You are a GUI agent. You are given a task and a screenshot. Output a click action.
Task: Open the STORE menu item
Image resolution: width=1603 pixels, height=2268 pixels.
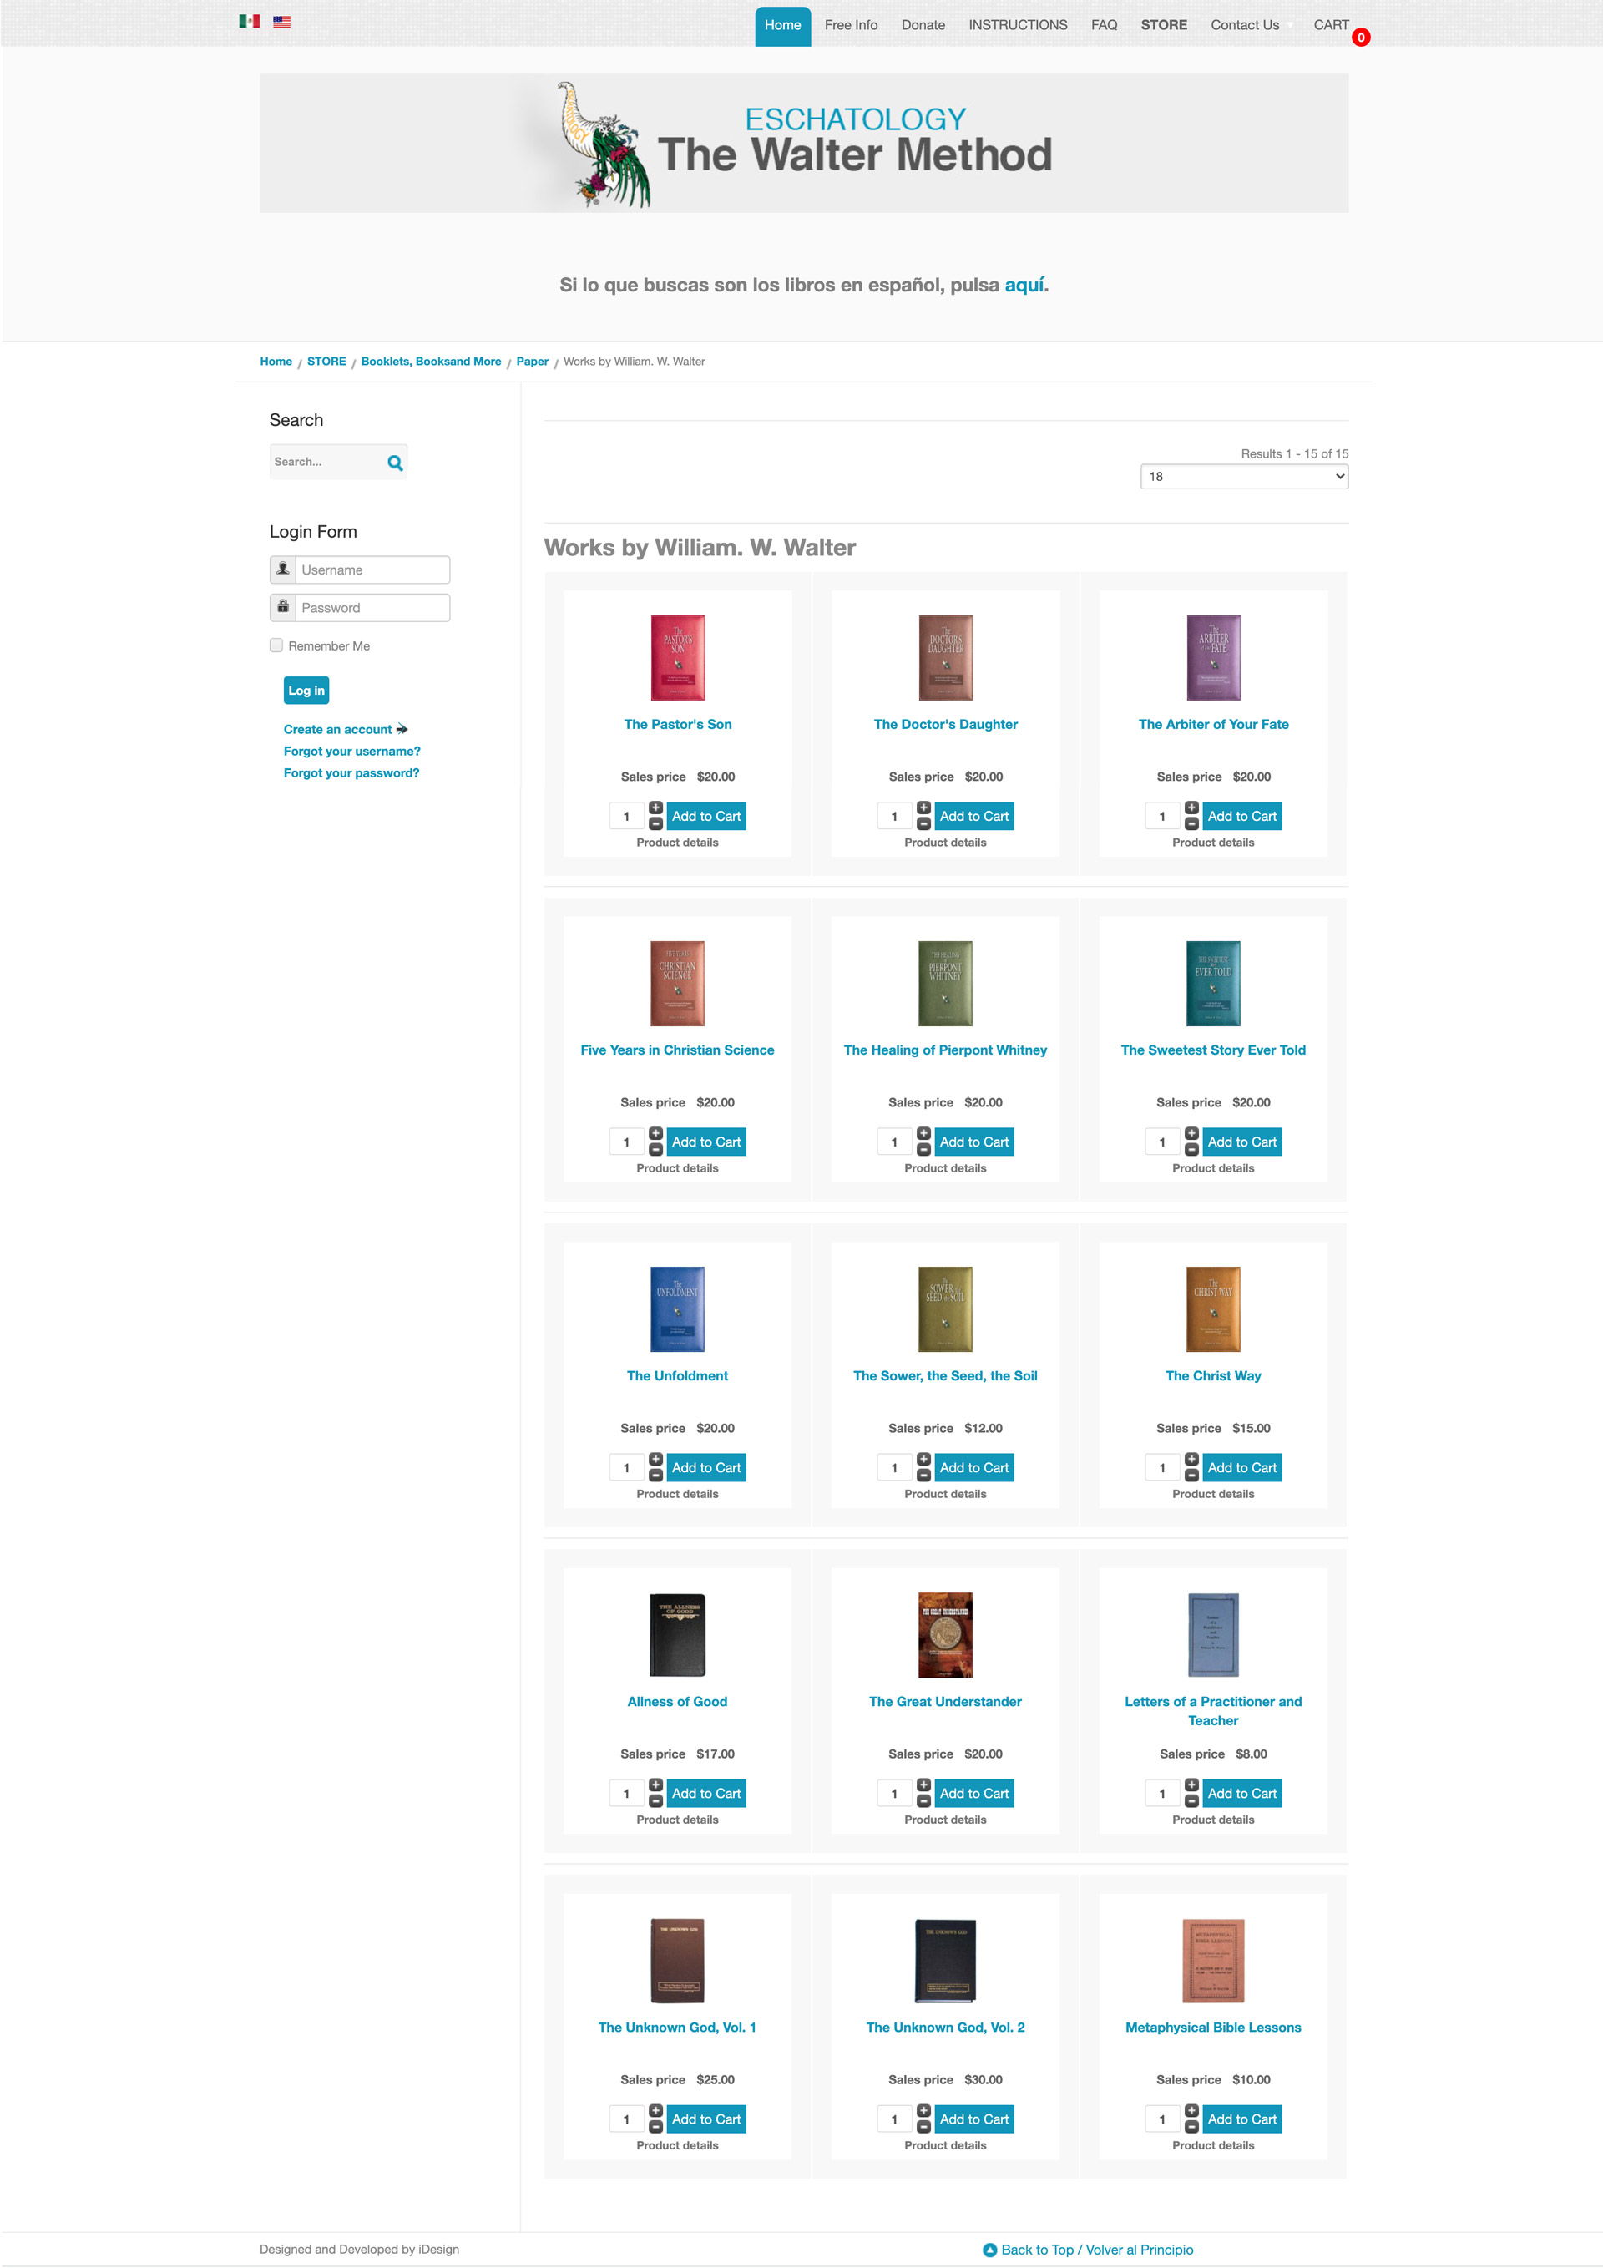click(1164, 25)
